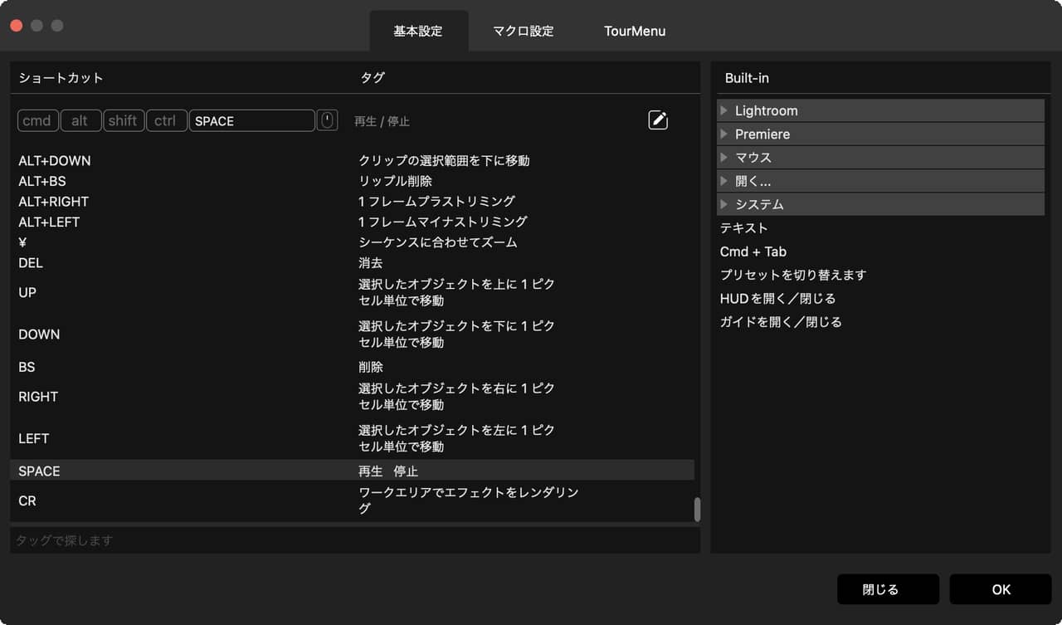Select the 基本設定 tab
Screen dimensions: 1062x625
(x=418, y=31)
